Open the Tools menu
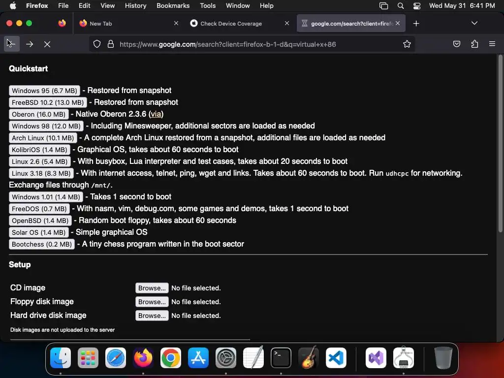The height and width of the screenshot is (378, 504). click(x=208, y=6)
